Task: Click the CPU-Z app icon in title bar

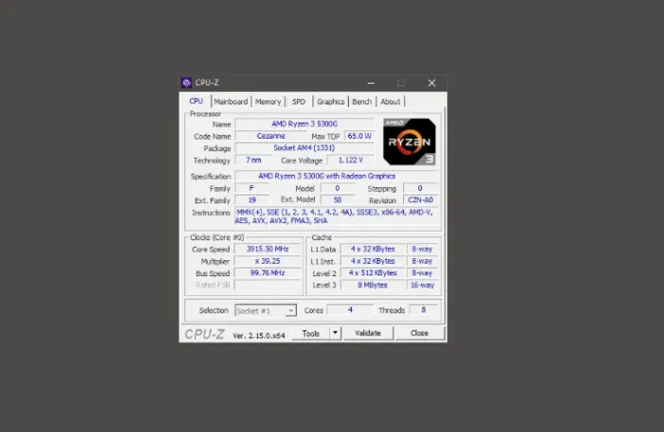Action: coord(186,83)
